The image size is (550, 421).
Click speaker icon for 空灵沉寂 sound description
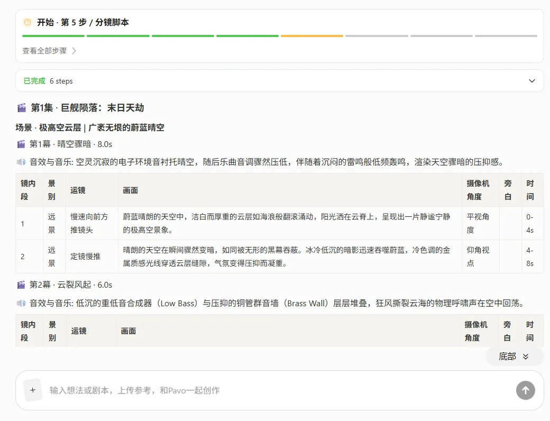pos(21,162)
